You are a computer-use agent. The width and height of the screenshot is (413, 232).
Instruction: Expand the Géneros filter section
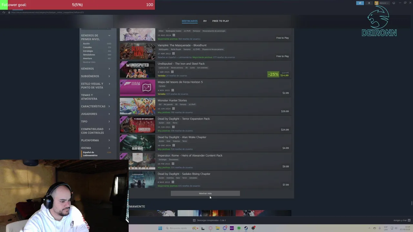96,69
